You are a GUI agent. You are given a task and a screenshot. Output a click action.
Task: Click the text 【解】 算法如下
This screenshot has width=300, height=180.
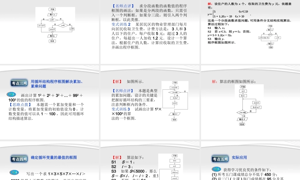pos(127,157)
